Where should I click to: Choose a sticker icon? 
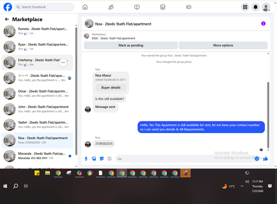point(102,159)
